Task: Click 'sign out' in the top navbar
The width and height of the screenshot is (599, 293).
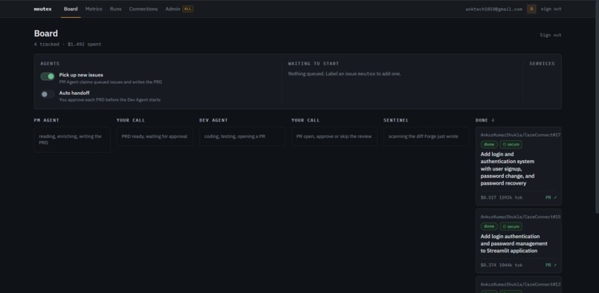Action: pyautogui.click(x=551, y=9)
